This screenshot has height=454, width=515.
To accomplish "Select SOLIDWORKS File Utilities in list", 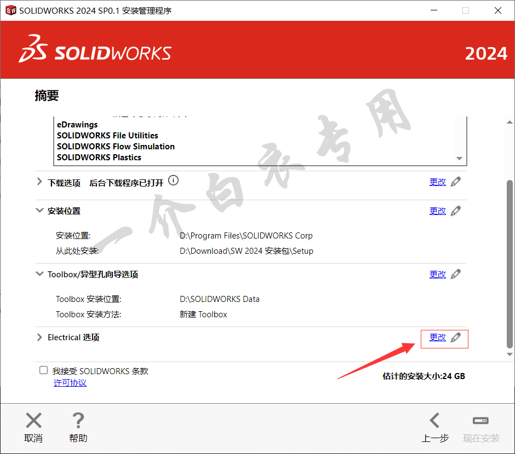I will pos(107,136).
